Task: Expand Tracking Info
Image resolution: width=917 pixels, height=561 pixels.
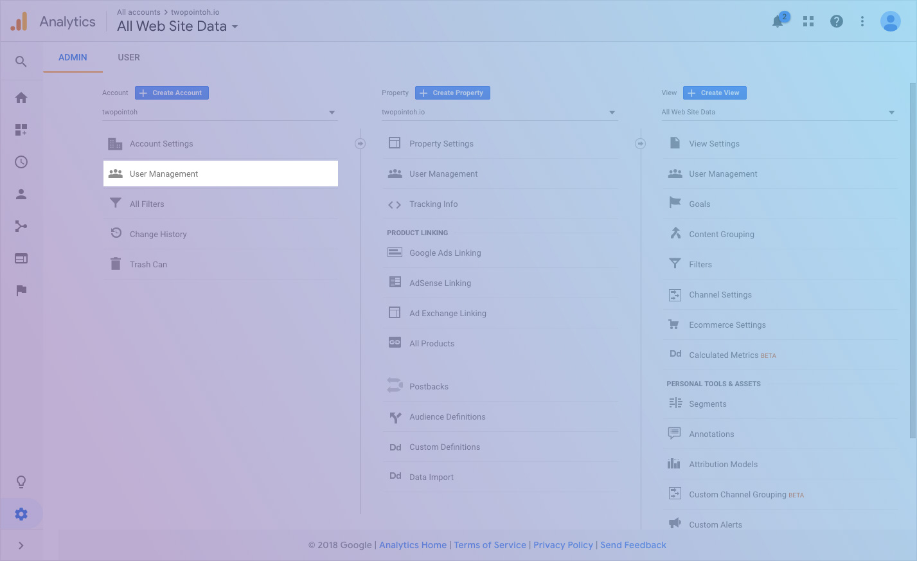Action: pyautogui.click(x=500, y=204)
